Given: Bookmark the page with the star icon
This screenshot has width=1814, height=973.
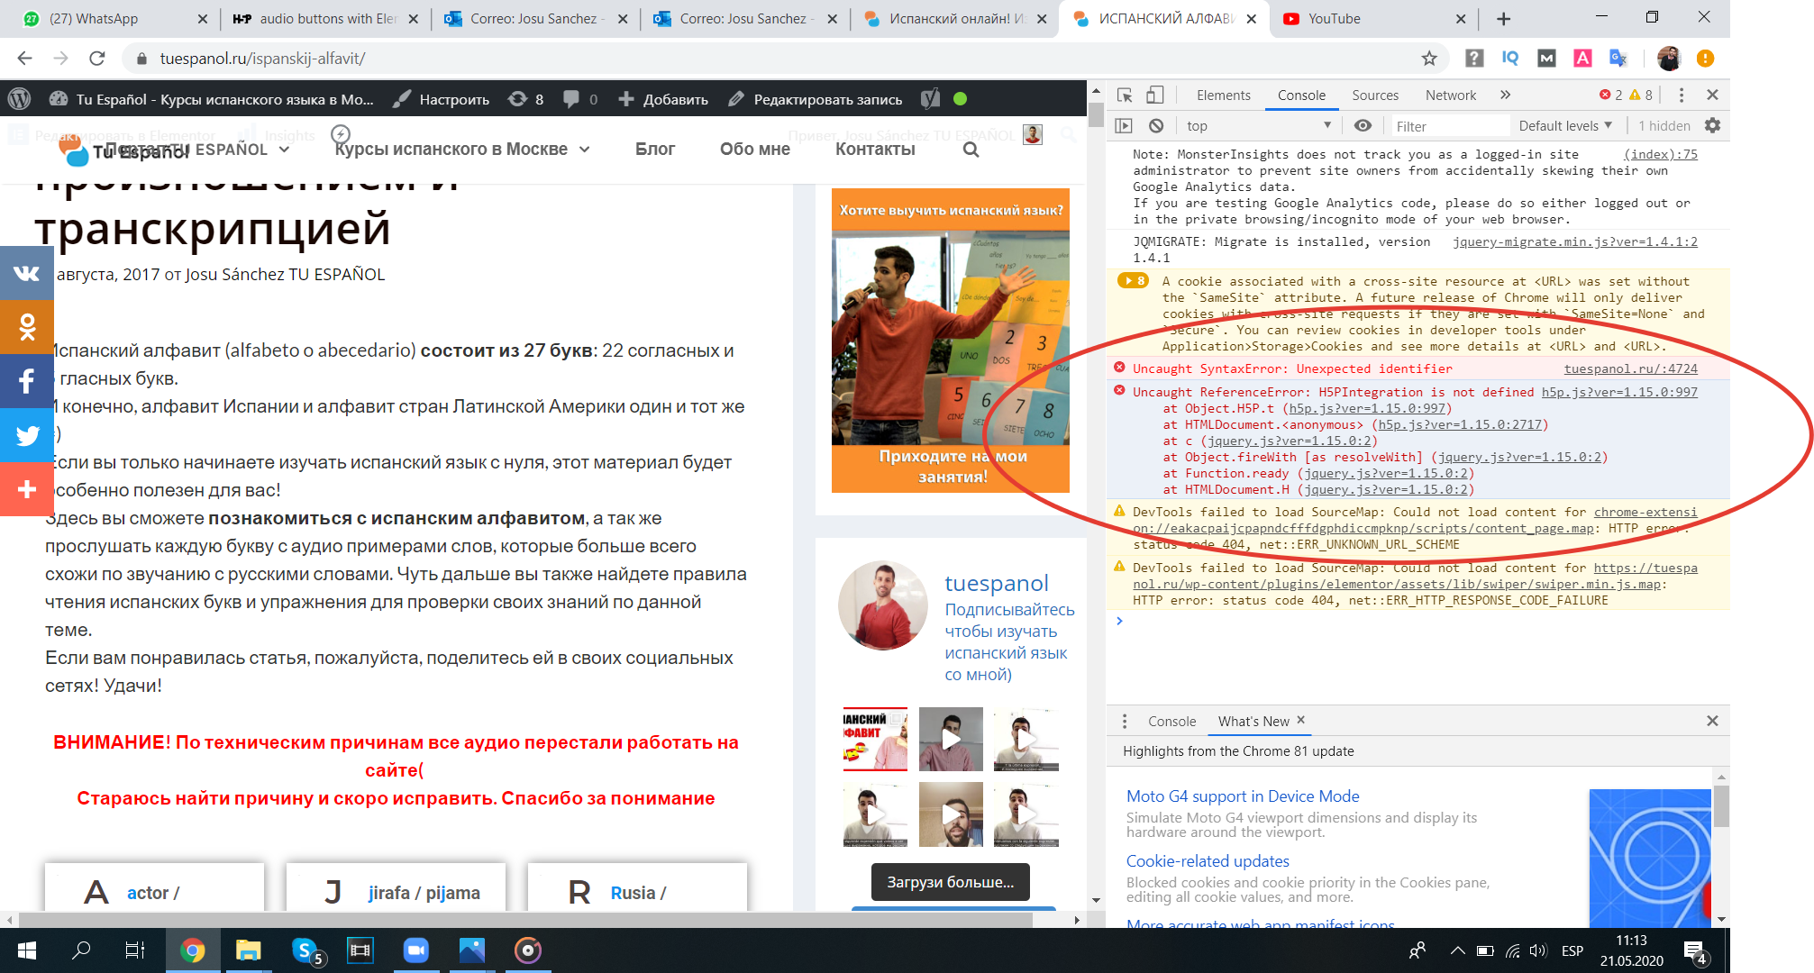Looking at the screenshot, I should (x=1428, y=59).
